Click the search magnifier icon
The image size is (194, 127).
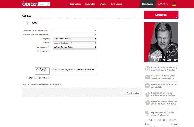point(48,4)
